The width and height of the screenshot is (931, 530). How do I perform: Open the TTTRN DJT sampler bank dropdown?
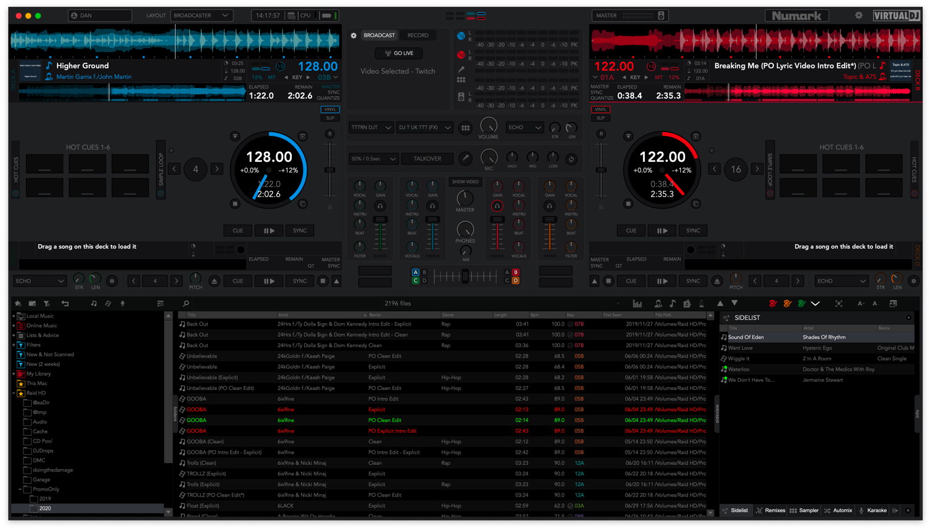[x=371, y=128]
